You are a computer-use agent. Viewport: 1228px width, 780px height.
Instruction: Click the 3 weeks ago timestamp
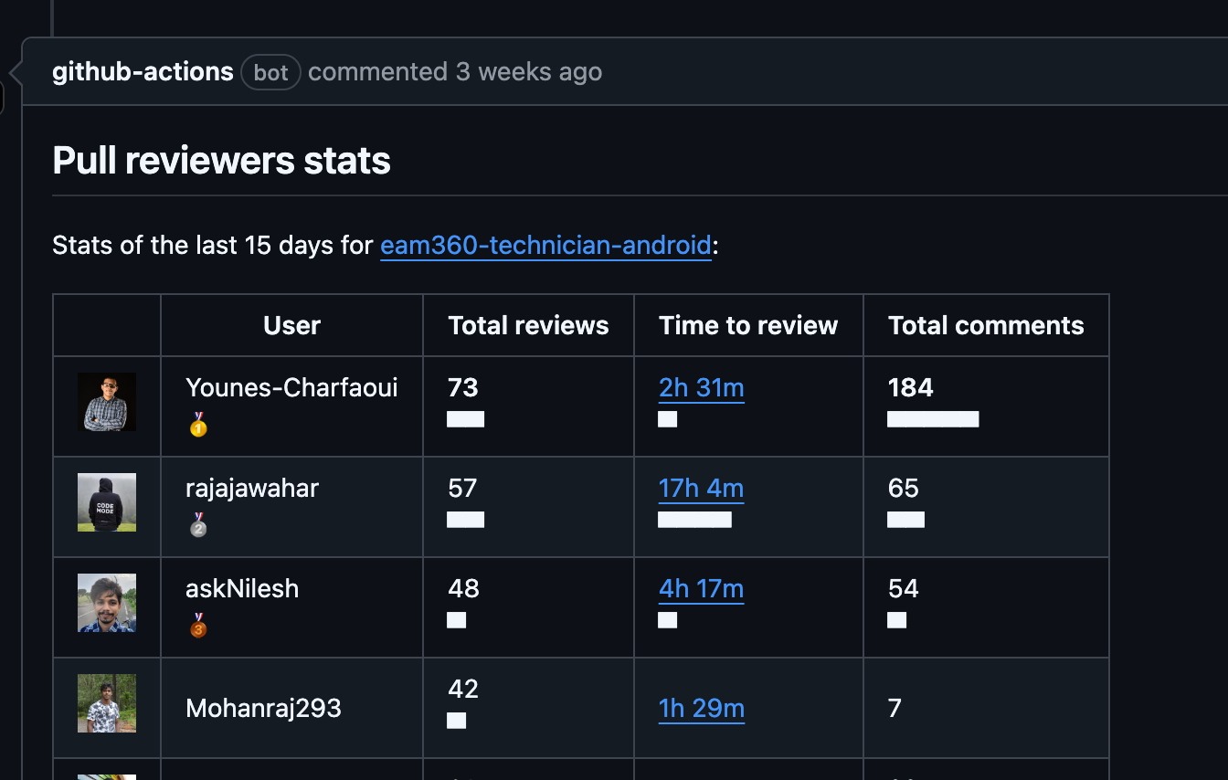tap(529, 72)
